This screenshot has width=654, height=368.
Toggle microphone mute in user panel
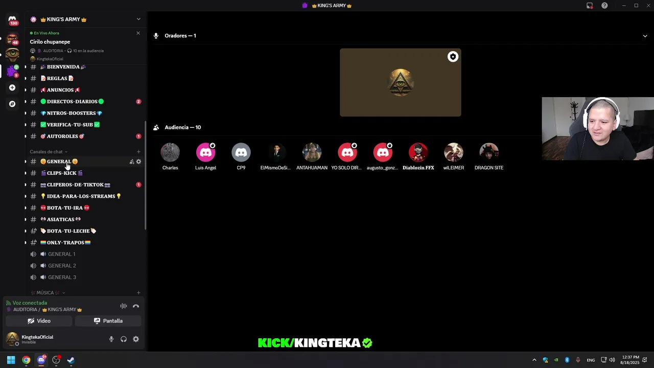pos(111,339)
